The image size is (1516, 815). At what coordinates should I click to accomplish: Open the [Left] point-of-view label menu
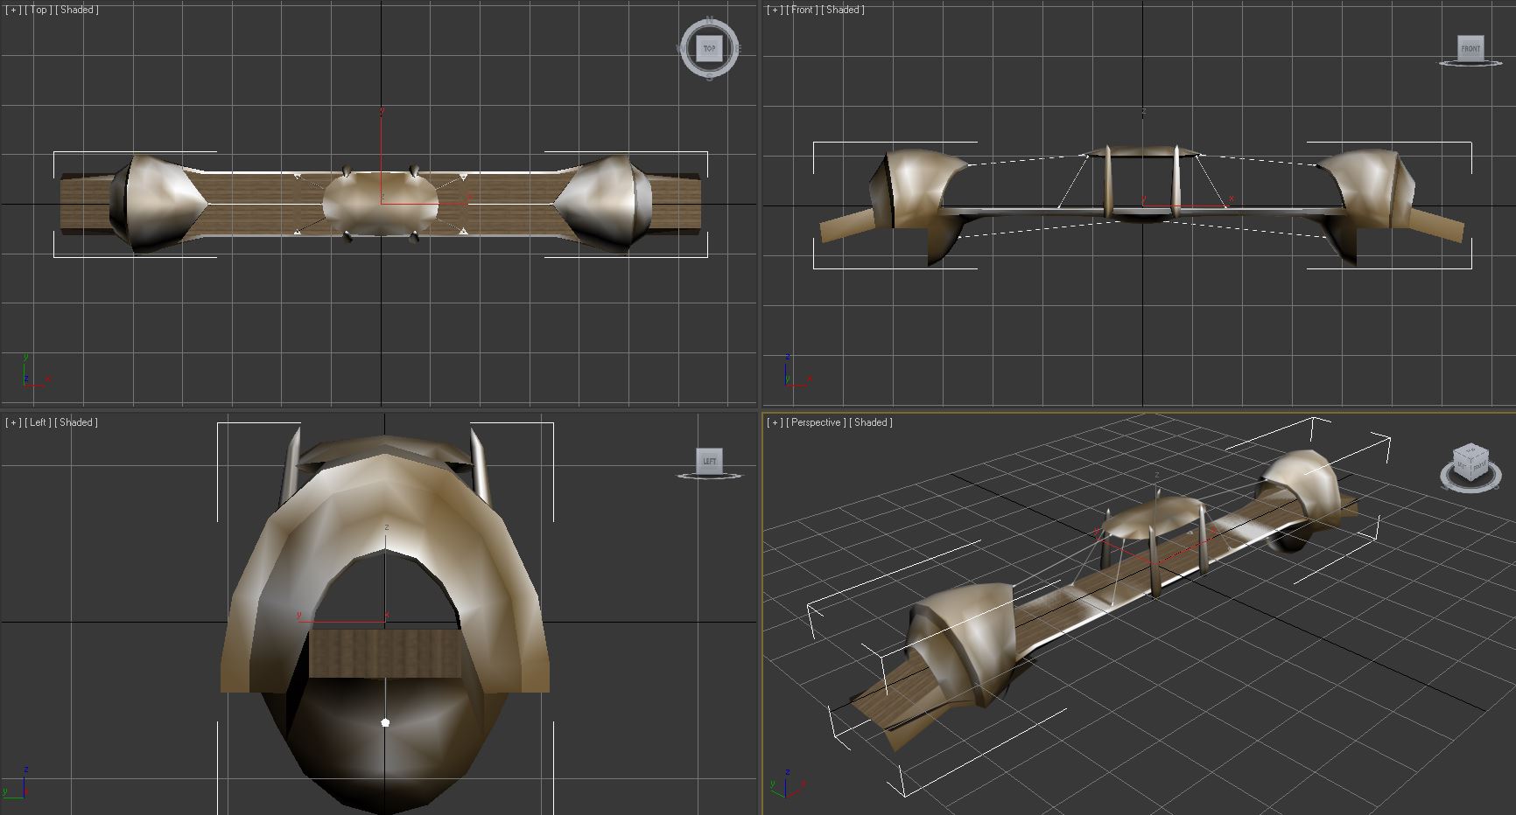coord(37,422)
